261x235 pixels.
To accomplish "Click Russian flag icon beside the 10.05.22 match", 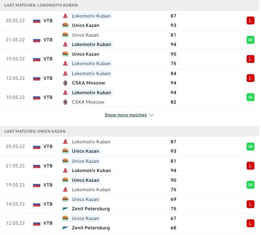I will (x=37, y=97).
